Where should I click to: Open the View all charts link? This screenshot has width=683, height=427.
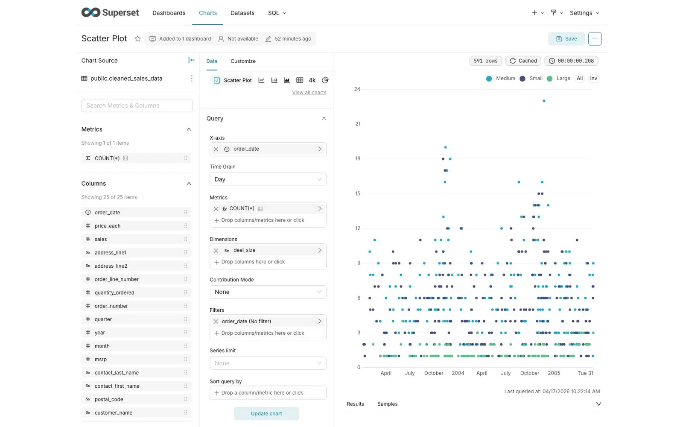[309, 93]
